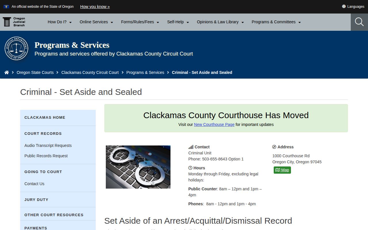The width and height of the screenshot is (368, 230).
Task: Click the handcuffs on keyboard image
Action: pos(138,167)
